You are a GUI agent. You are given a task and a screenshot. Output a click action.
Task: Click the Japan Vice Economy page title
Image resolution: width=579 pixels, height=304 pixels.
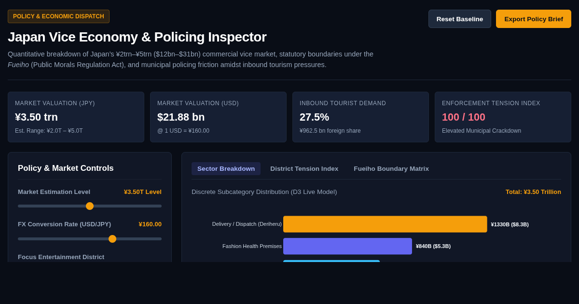[x=137, y=37]
